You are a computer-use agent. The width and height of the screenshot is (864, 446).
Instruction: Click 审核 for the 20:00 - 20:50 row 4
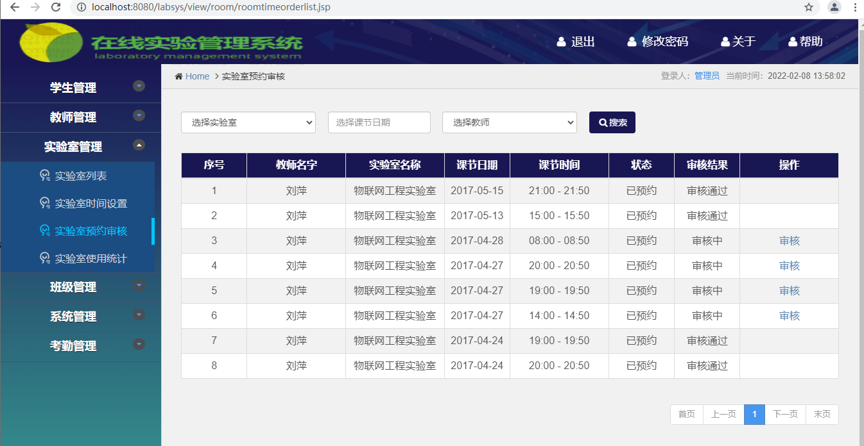click(x=790, y=266)
